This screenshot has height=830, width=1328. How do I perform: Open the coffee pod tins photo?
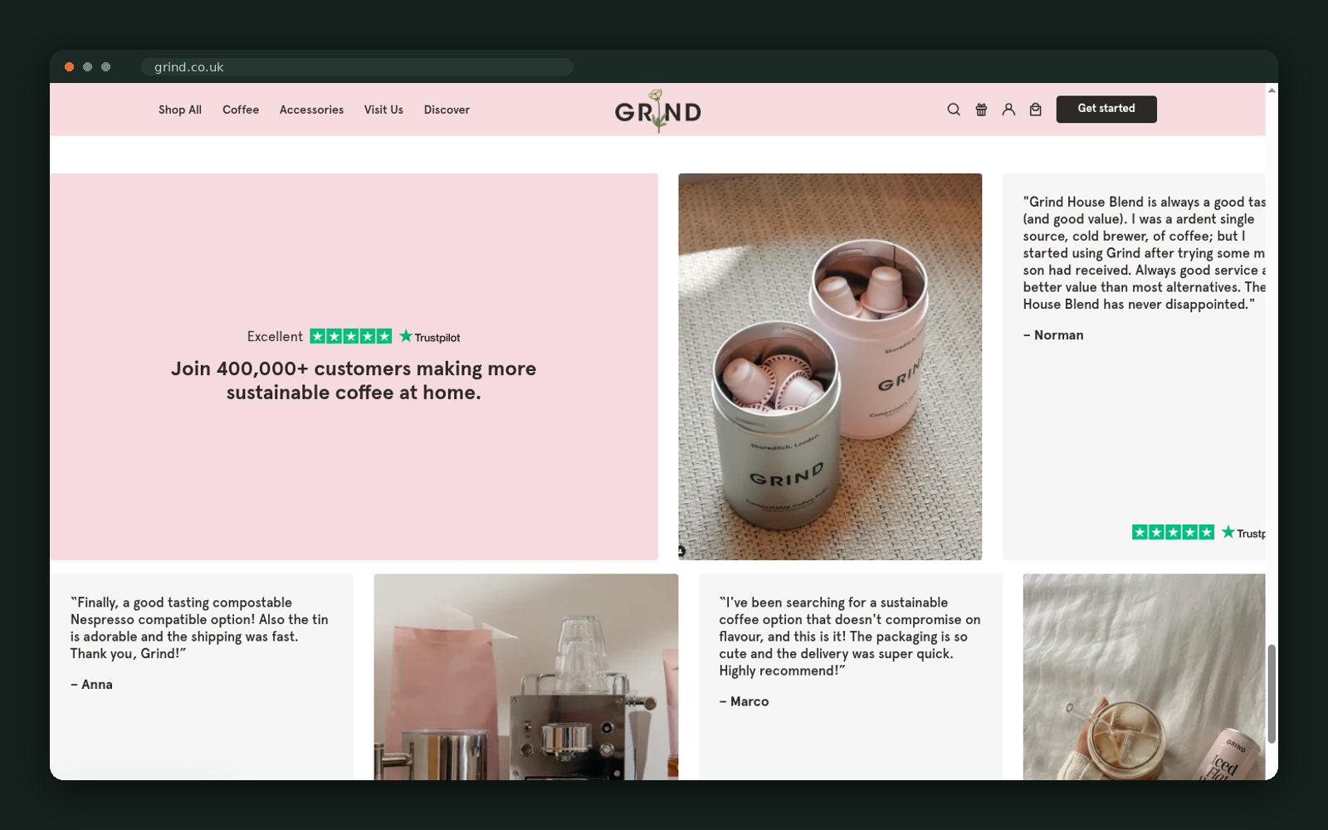[x=830, y=367]
